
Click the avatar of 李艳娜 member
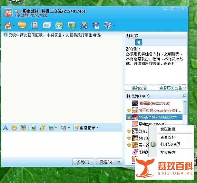135,152
